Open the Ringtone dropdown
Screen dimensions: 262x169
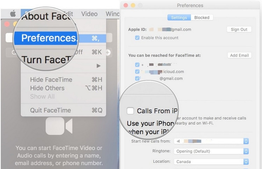211,151
